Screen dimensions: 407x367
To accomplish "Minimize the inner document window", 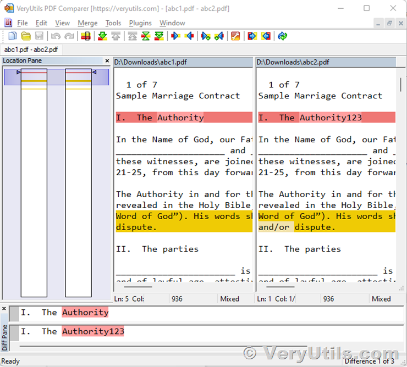I will (x=378, y=23).
